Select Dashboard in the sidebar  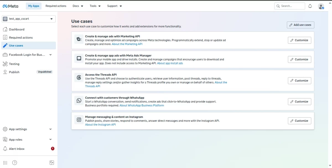click(x=17, y=29)
